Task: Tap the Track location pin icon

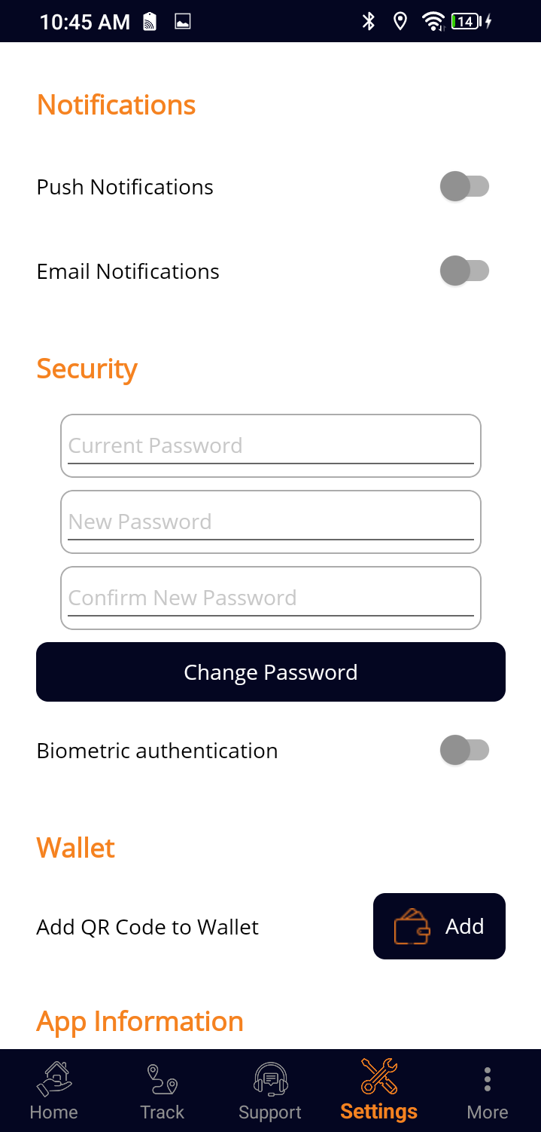Action: click(162, 1078)
